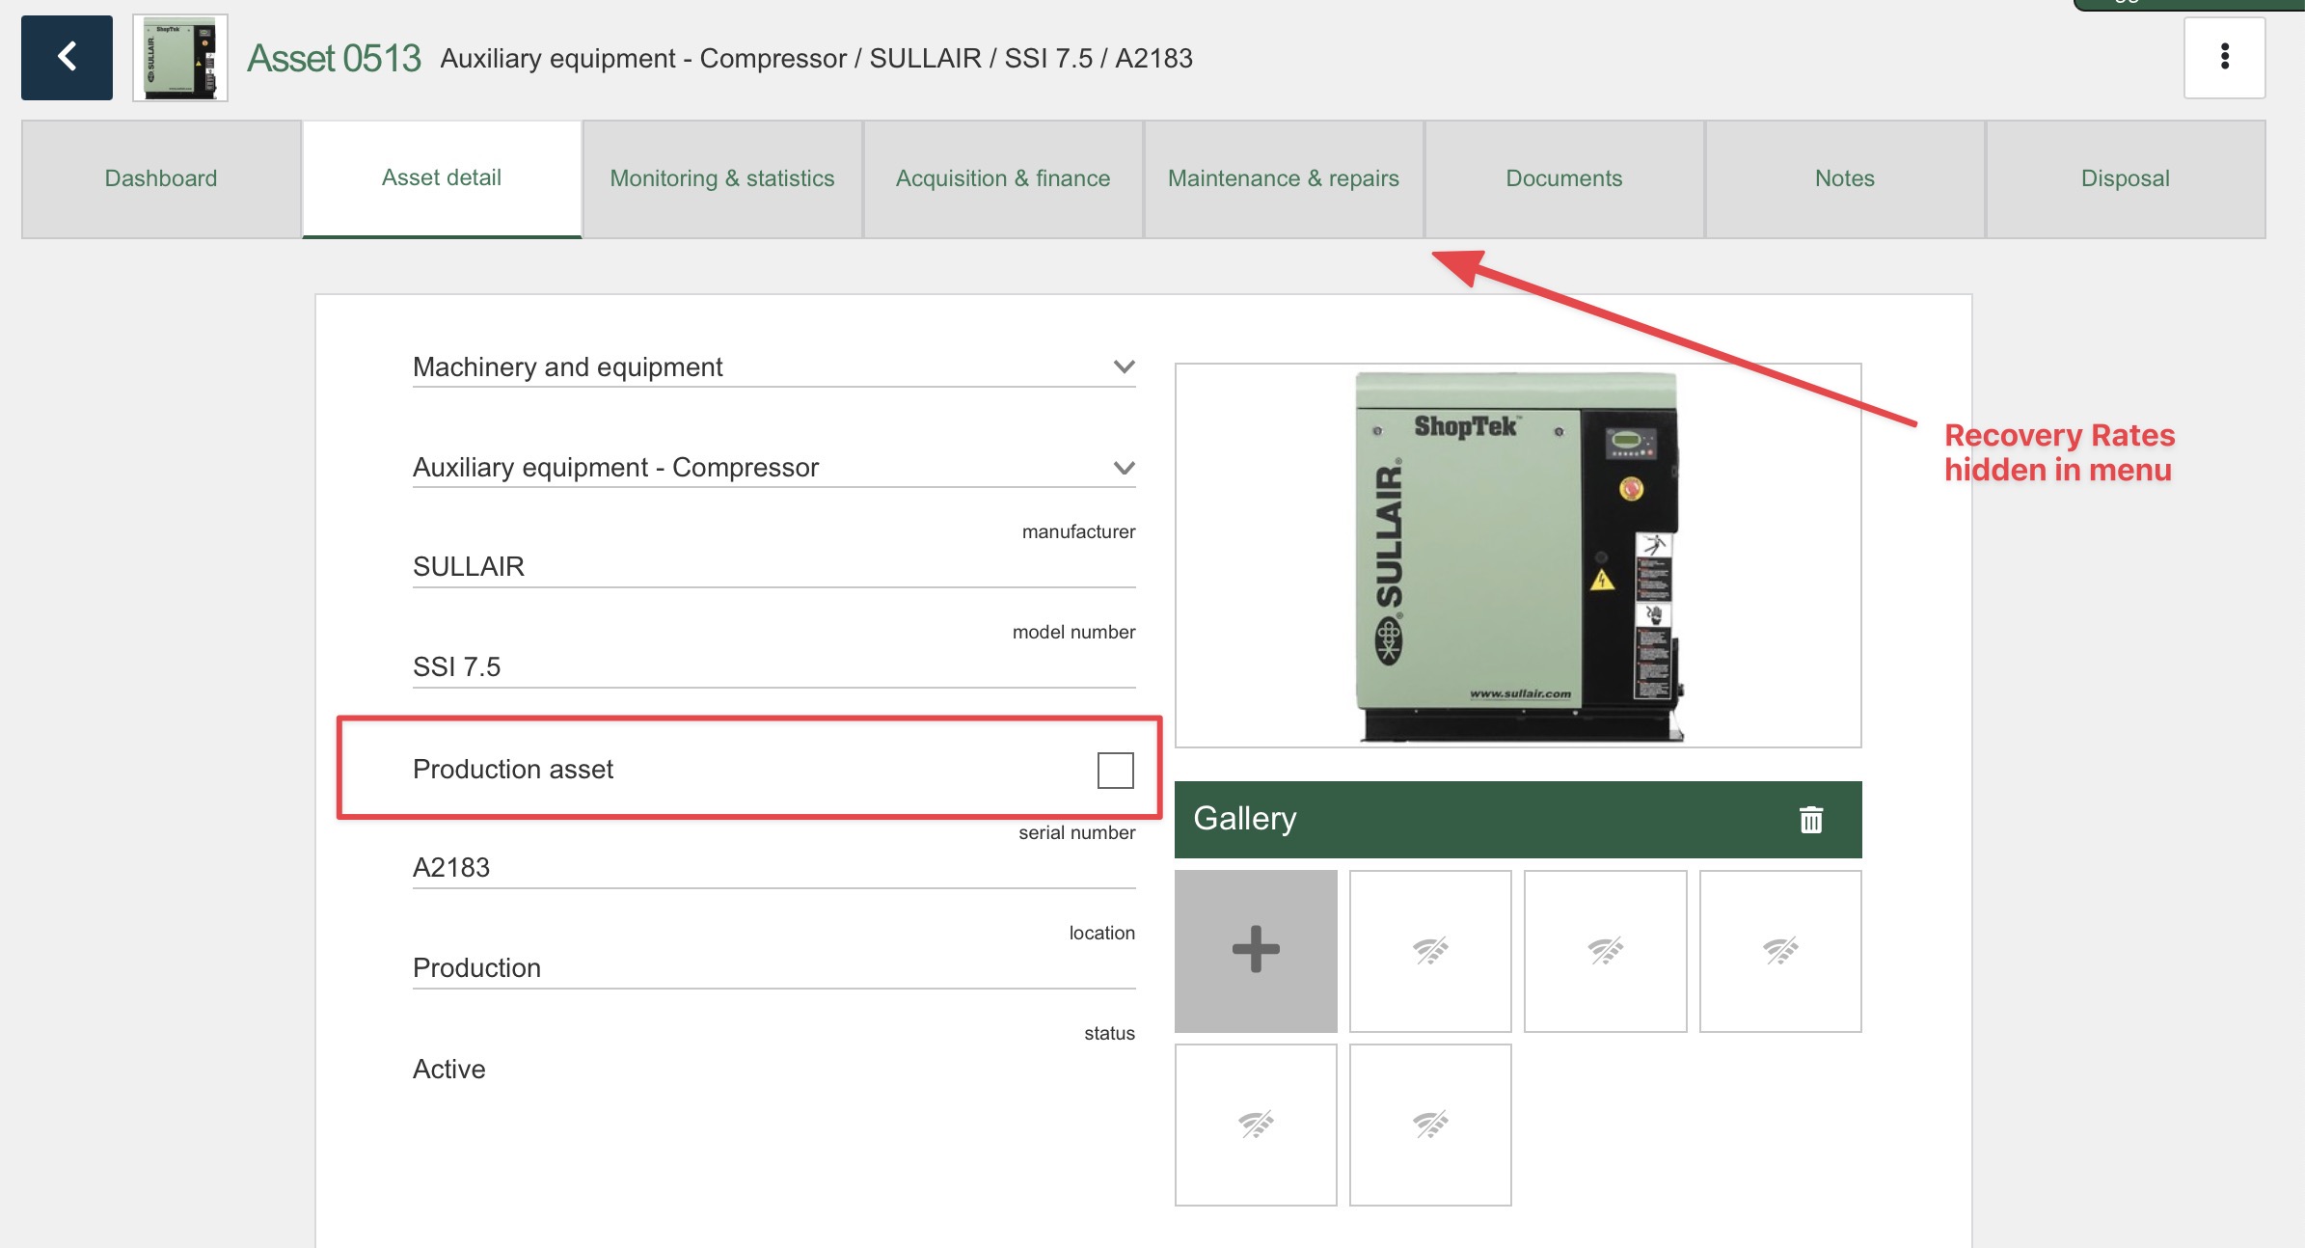
Task: Click first empty gallery slot in bottom row
Action: click(x=1255, y=1124)
